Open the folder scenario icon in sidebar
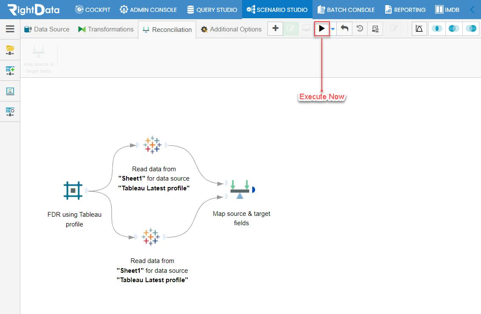This screenshot has height=314, width=481. (10, 50)
